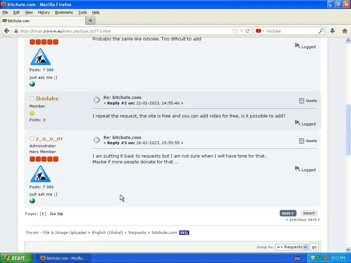The width and height of the screenshot is (351, 263).
Task: Click the lock icon in address bar
Action: coord(16,31)
